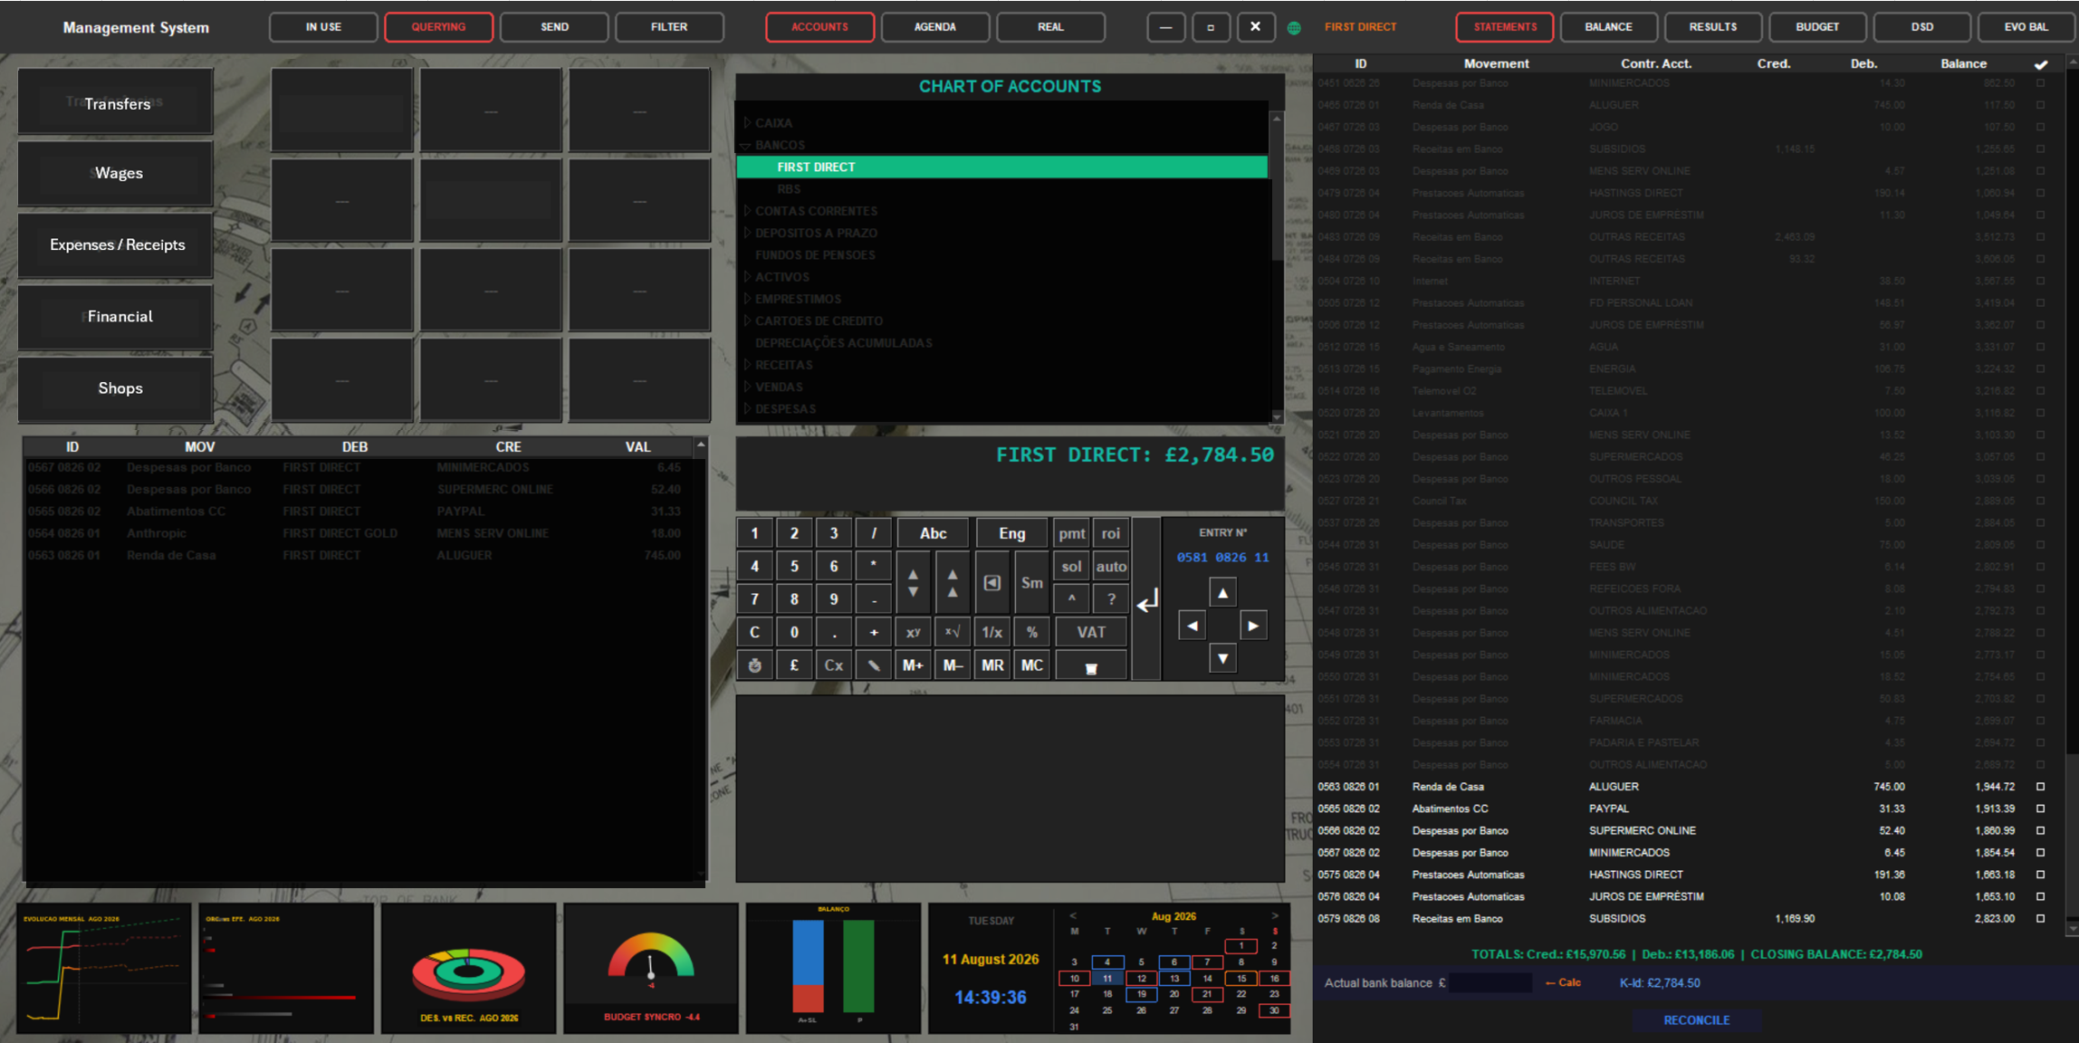The width and height of the screenshot is (2079, 1043).
Task: Click the checkmark header in statements table
Action: click(x=2041, y=63)
